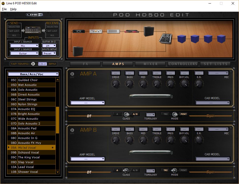
Task: Click Send Selected button
Action: click(14, 27)
